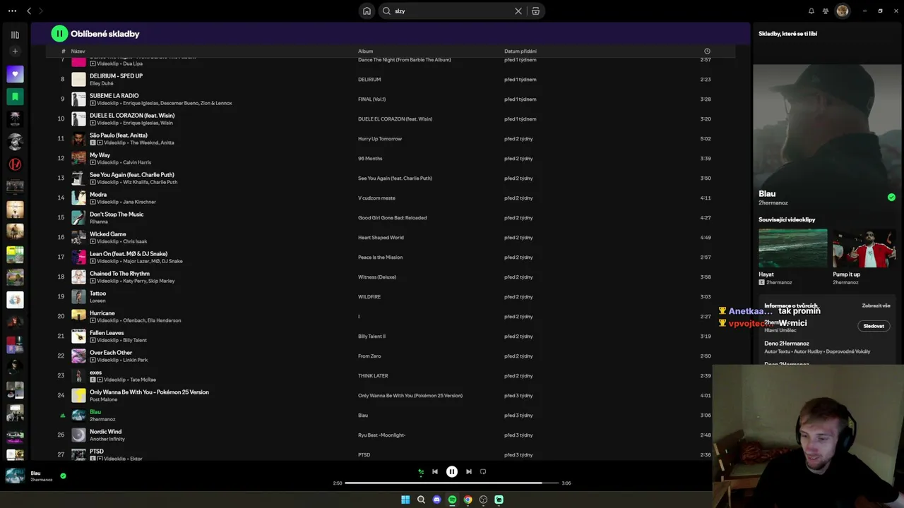Open the Blau title in side panel

(x=767, y=193)
